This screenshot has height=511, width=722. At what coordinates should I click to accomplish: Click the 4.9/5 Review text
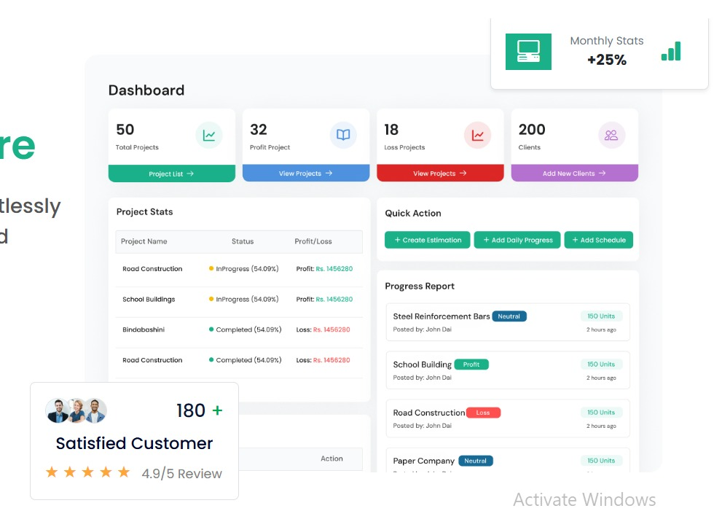click(x=181, y=474)
